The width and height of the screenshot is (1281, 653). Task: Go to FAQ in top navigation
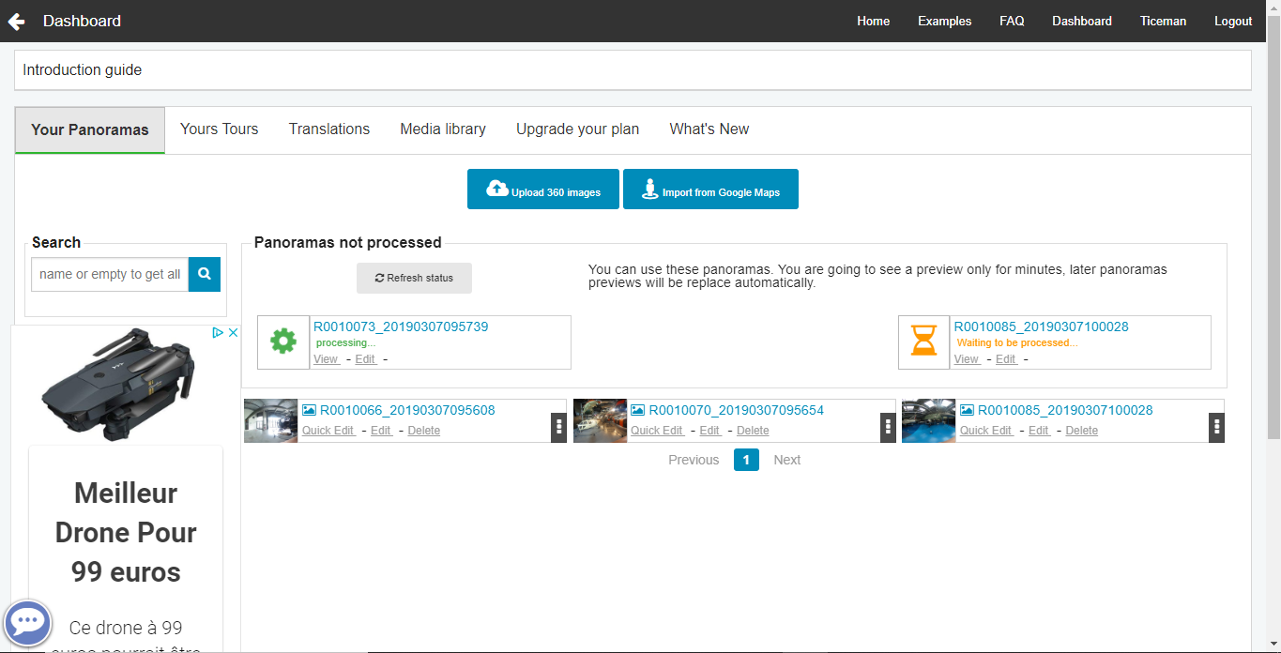point(1012,21)
